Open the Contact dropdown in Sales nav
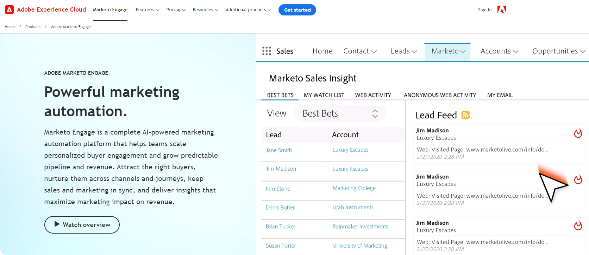Screen dimensions: 589x255 click(x=360, y=51)
